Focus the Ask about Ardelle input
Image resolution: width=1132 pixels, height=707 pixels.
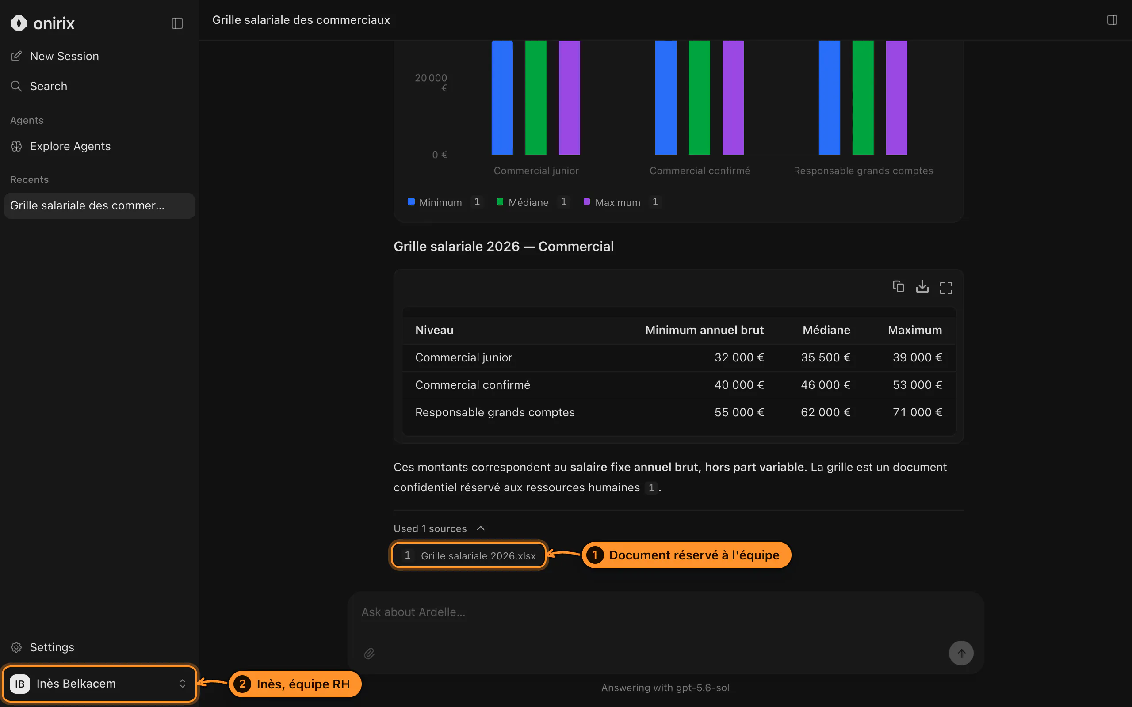(x=665, y=612)
